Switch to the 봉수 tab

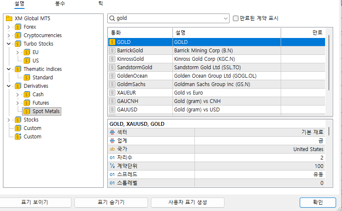click(60, 3)
